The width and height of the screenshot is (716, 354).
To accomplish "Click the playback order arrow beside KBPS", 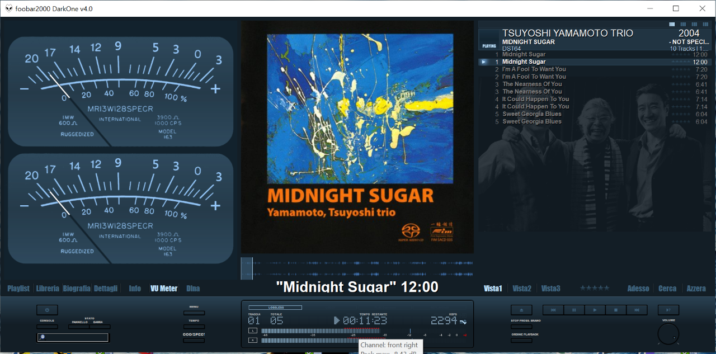I will coord(463,322).
